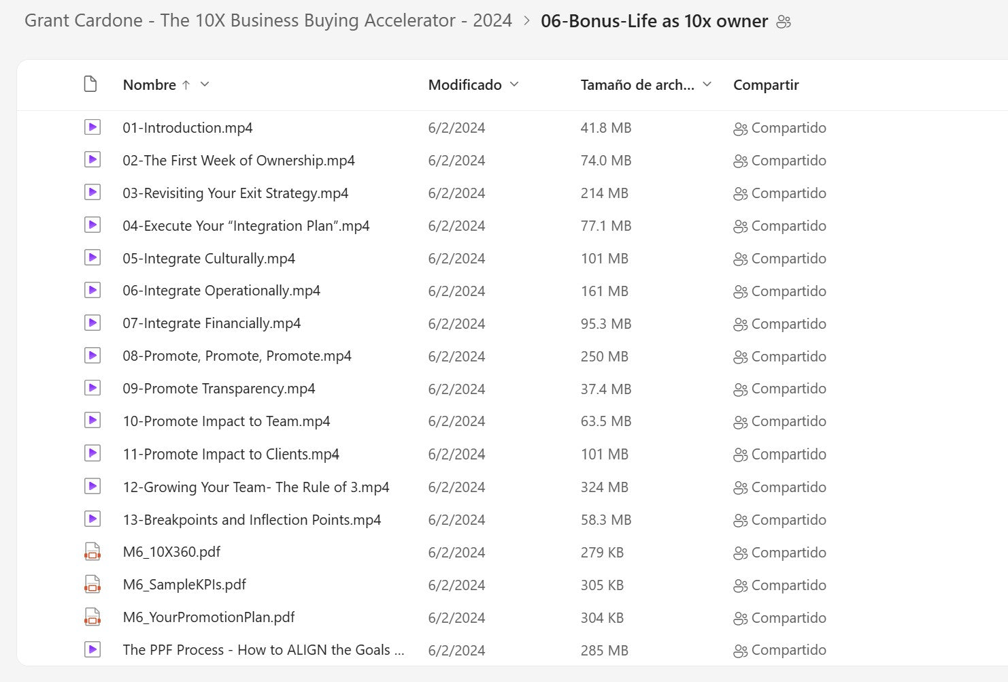This screenshot has width=1008, height=682.
Task: Click the file type column header icon
Action: click(90, 84)
